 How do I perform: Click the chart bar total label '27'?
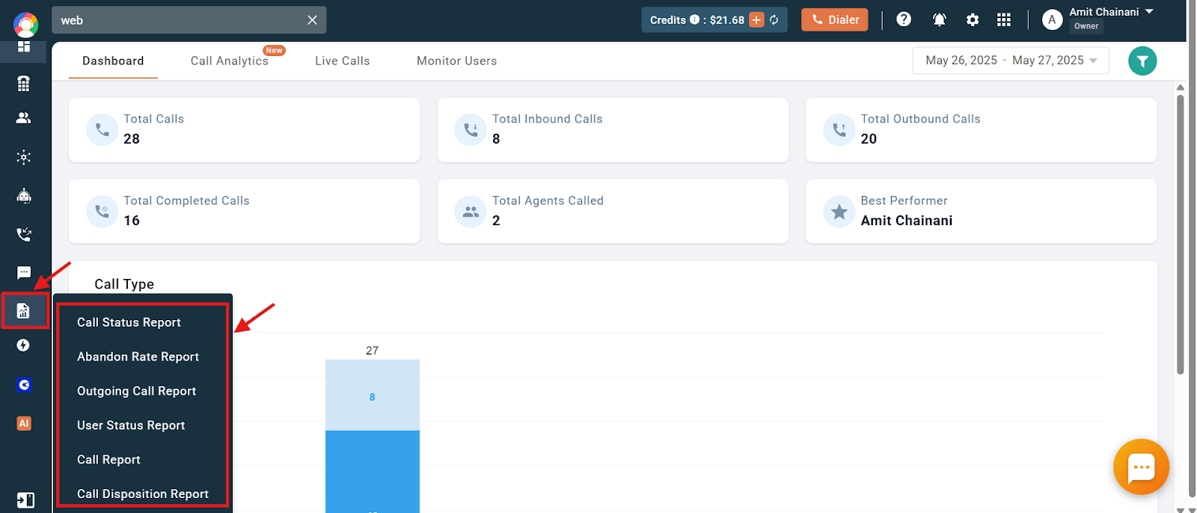(373, 351)
